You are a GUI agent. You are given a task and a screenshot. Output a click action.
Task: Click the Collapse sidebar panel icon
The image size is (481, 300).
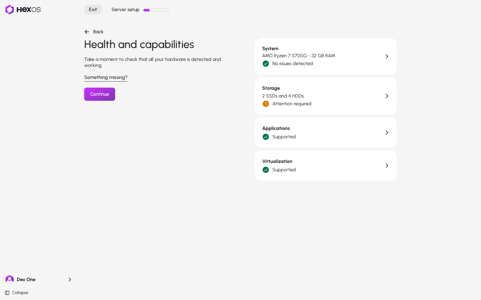[7, 293]
